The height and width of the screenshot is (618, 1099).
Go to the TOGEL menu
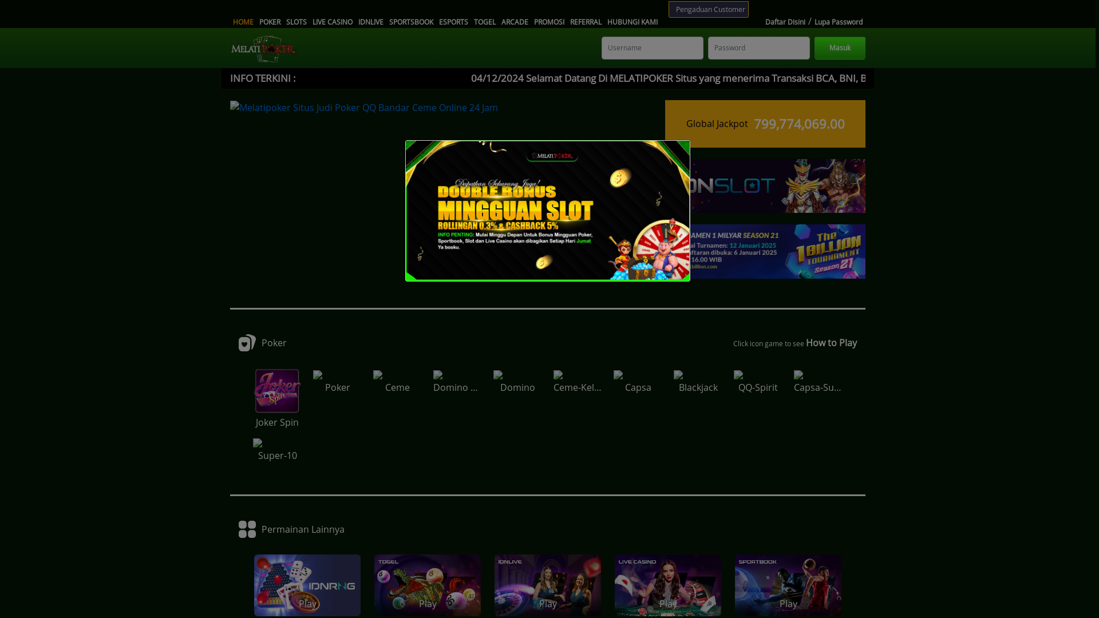(484, 22)
